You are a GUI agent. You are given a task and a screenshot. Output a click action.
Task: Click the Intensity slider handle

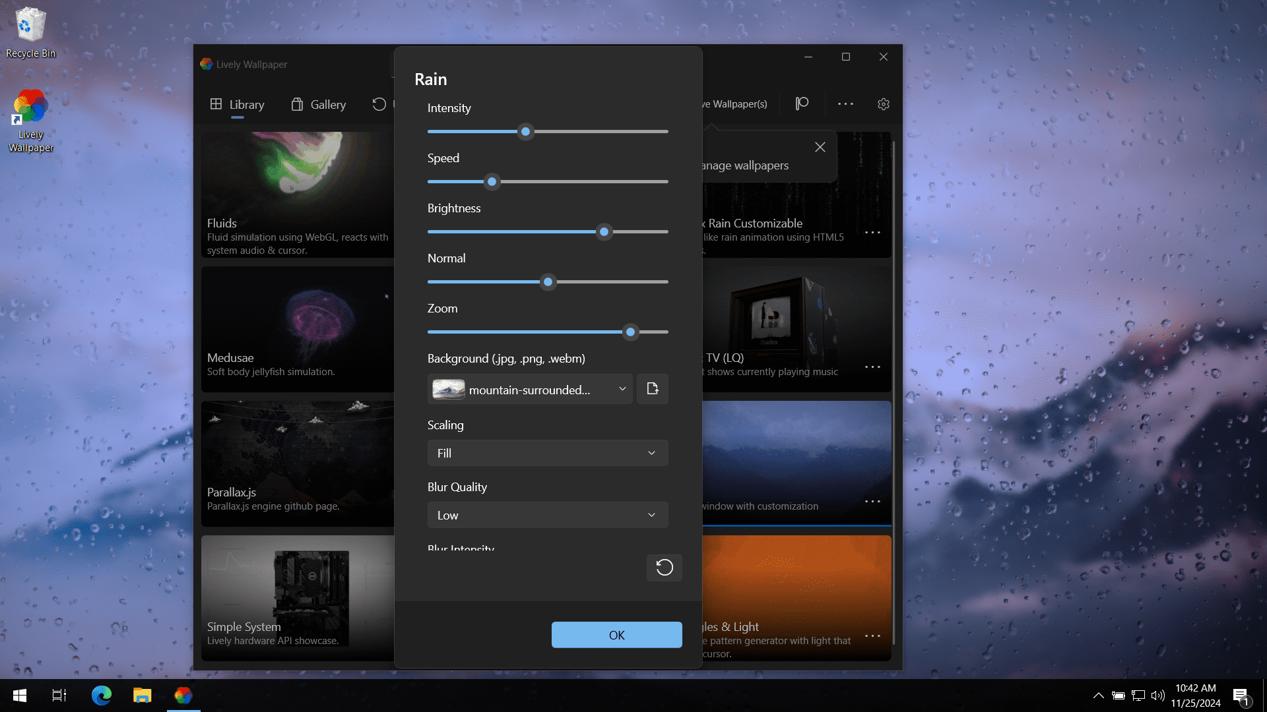click(x=525, y=132)
